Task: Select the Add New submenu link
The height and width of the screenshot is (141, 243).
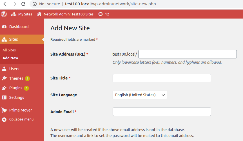Action: (10, 58)
